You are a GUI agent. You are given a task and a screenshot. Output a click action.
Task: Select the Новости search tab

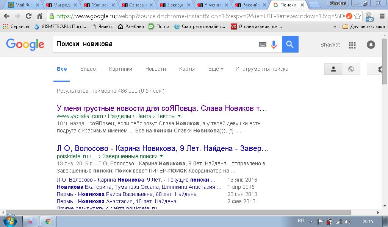pos(156,69)
